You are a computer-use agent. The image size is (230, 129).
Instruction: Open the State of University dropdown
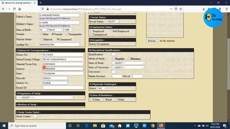click(x=128, y=67)
